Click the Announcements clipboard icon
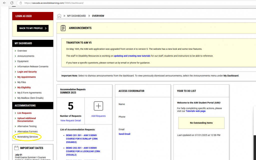 coord(63,28)
